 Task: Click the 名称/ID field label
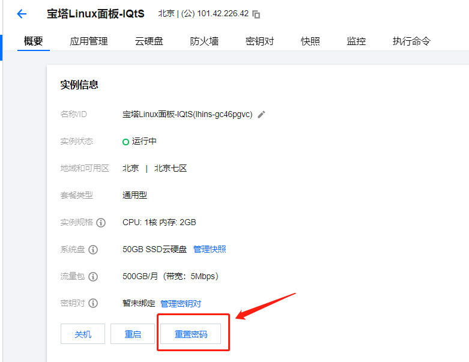[x=74, y=114]
